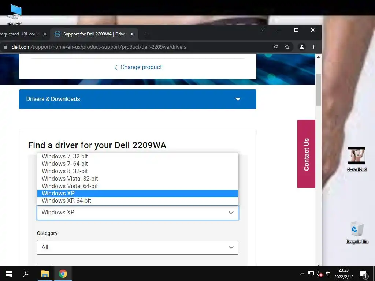The image size is (375, 281).
Task: Choose Windows Vista, 32-bit option
Action: (138, 179)
